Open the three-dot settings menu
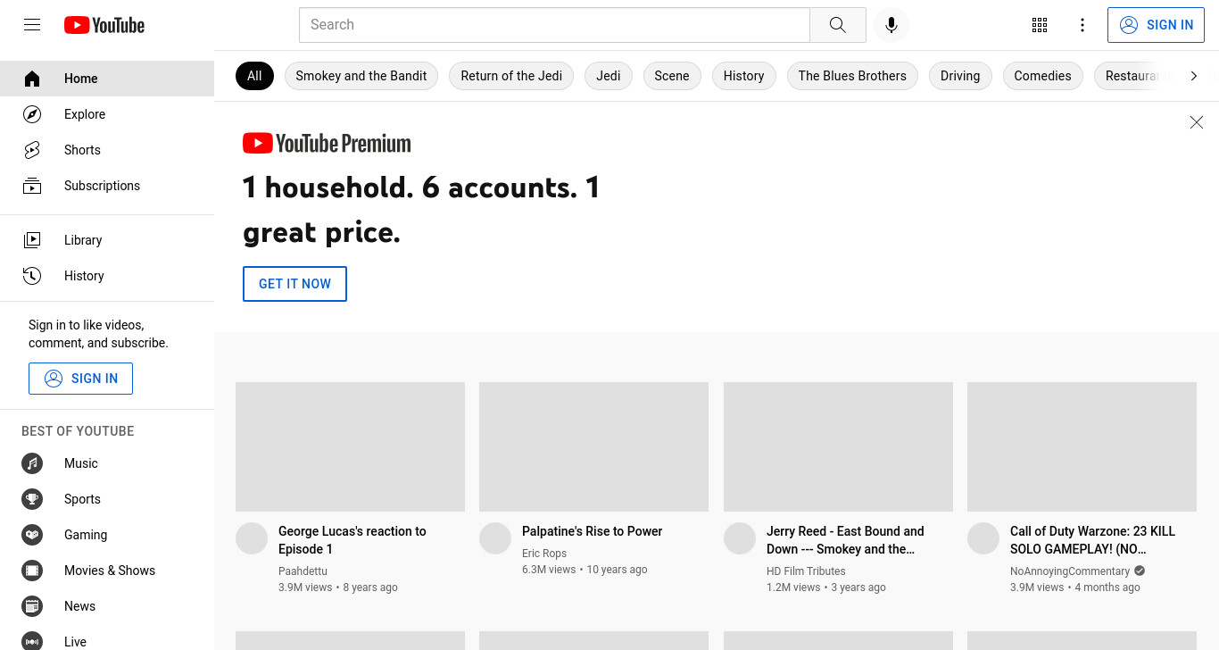Screen dimensions: 1219x650 [1082, 25]
